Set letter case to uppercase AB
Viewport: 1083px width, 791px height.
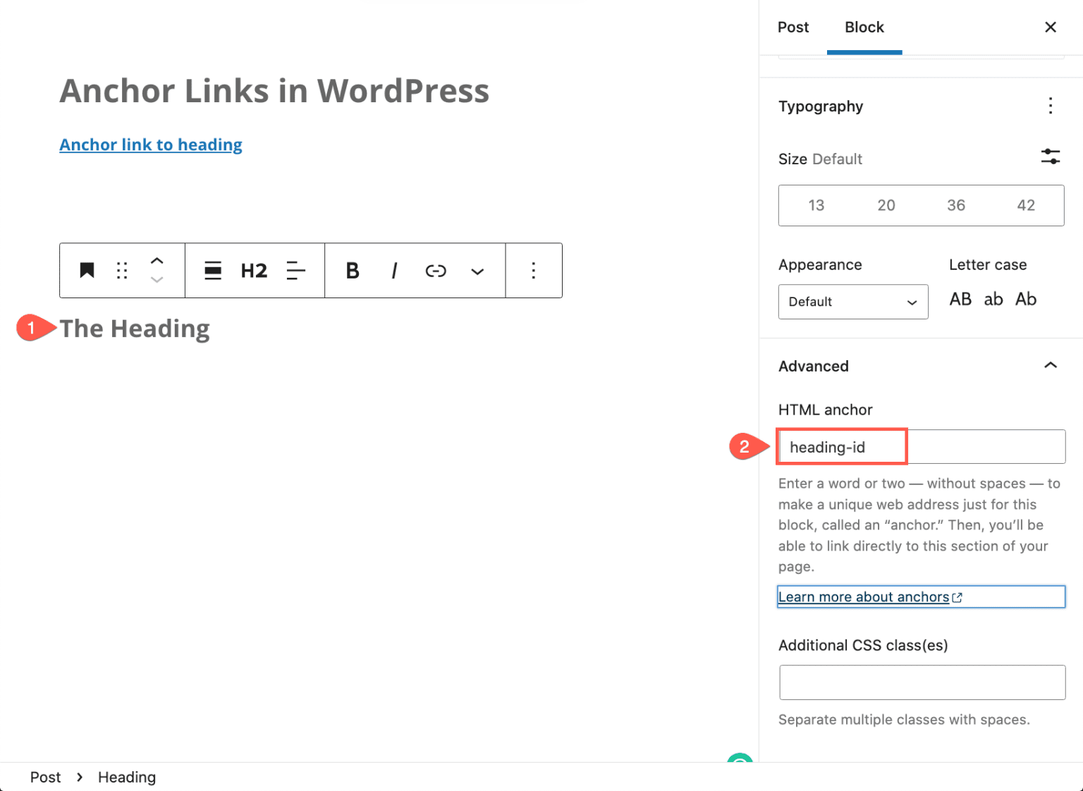960,299
